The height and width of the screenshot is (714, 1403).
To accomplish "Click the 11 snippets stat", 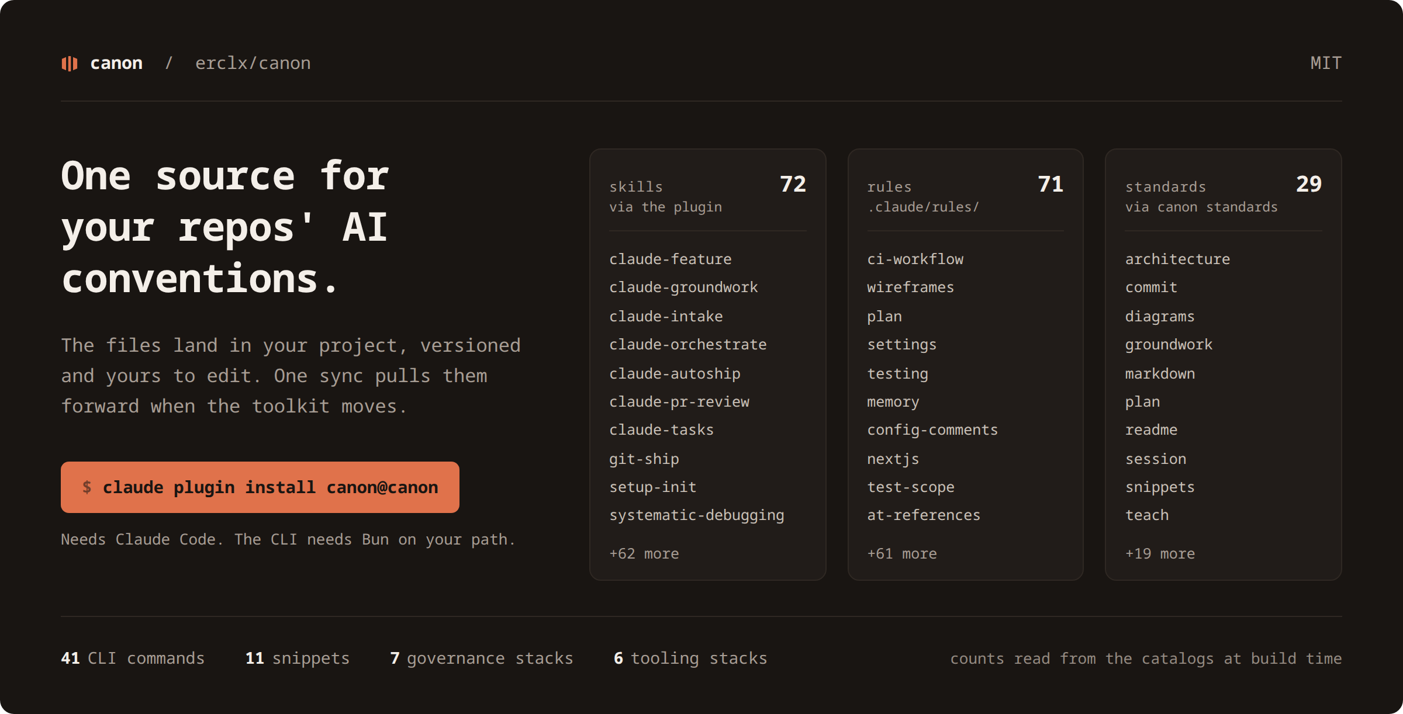I will [297, 658].
